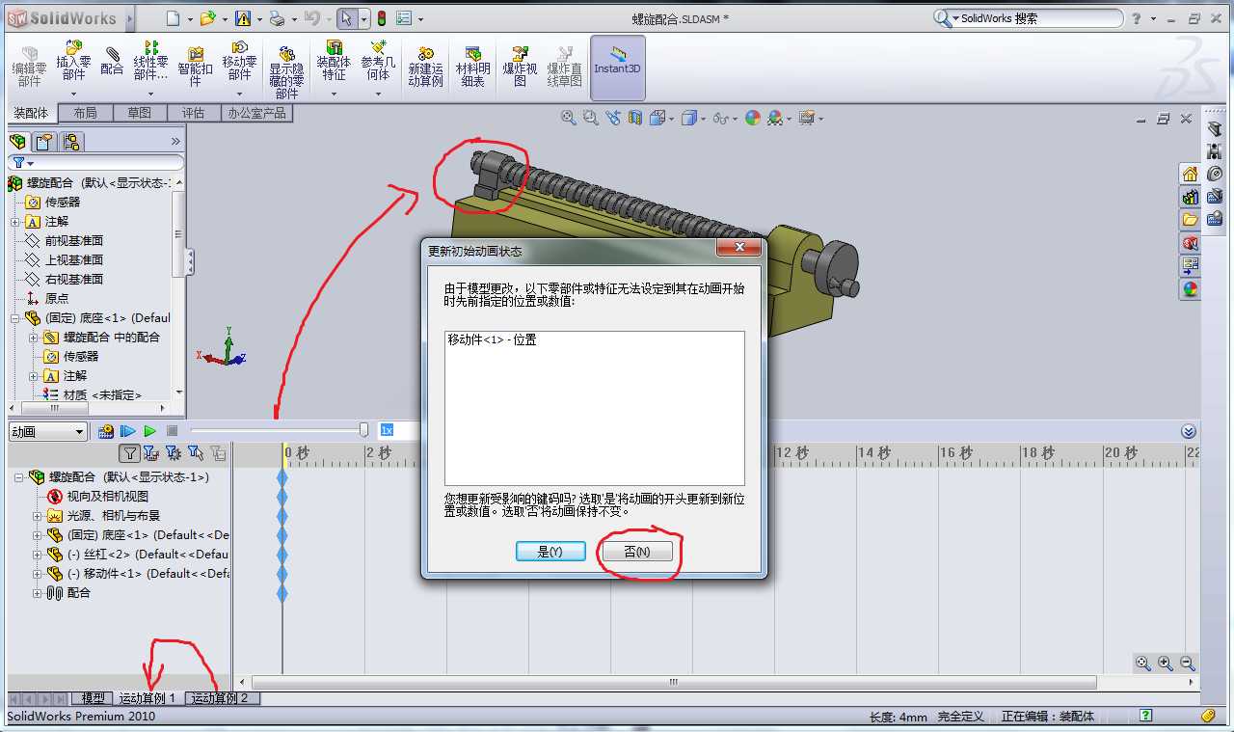Viewport: 1234px width, 732px height.
Task: Open the Design Library task pane tab
Action: tap(1190, 197)
